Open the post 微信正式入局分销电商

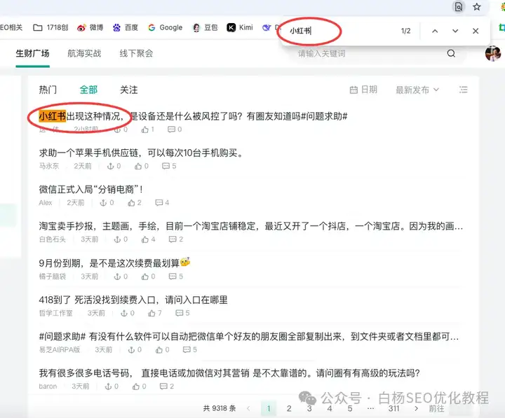(91, 189)
